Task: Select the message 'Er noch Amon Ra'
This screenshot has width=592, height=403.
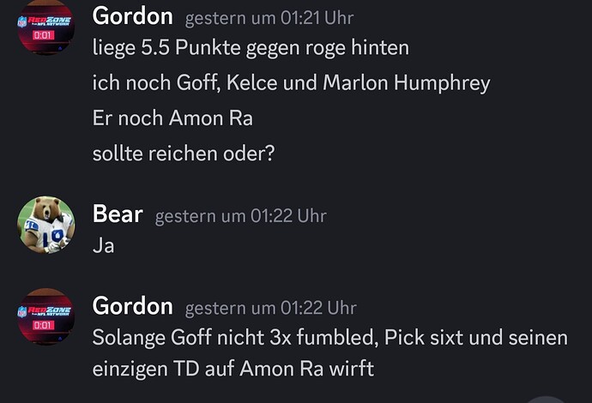Action: tap(172, 118)
